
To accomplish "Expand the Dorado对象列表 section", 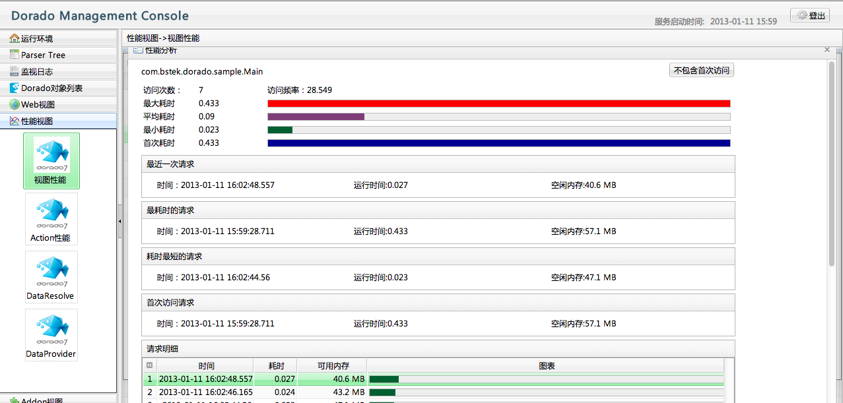I will pos(51,88).
